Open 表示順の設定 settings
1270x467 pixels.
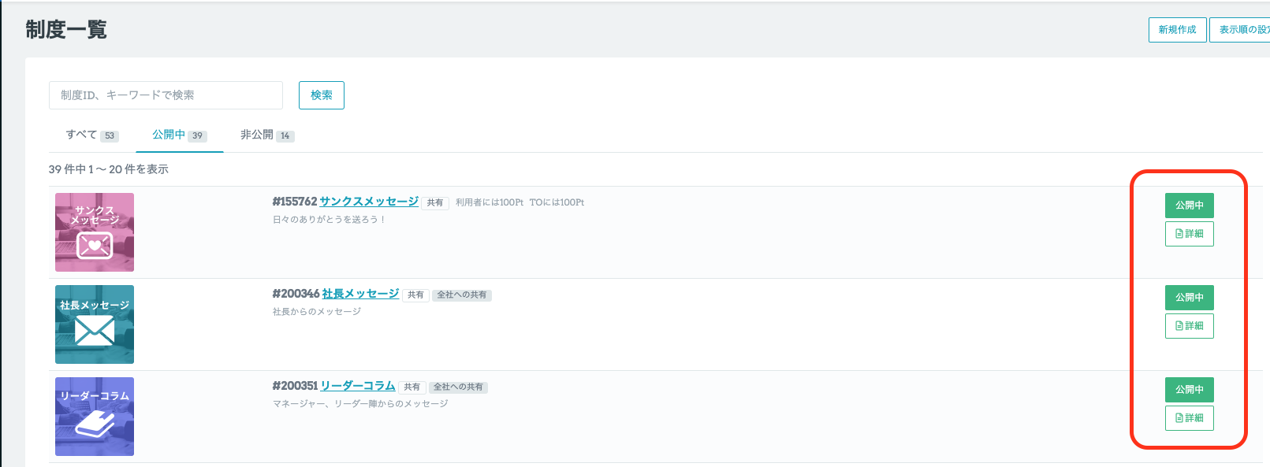(1242, 30)
